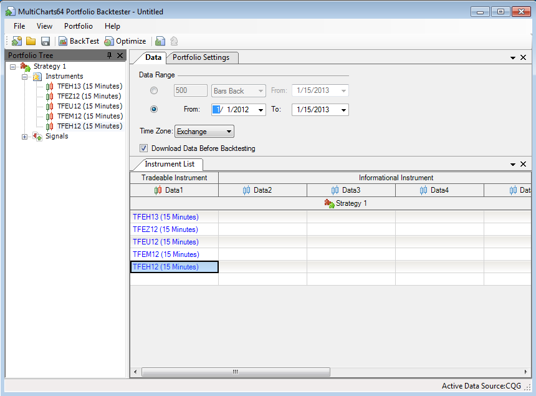The image size is (536, 396).
Task: Open the performance report chart icon
Action: (160, 41)
